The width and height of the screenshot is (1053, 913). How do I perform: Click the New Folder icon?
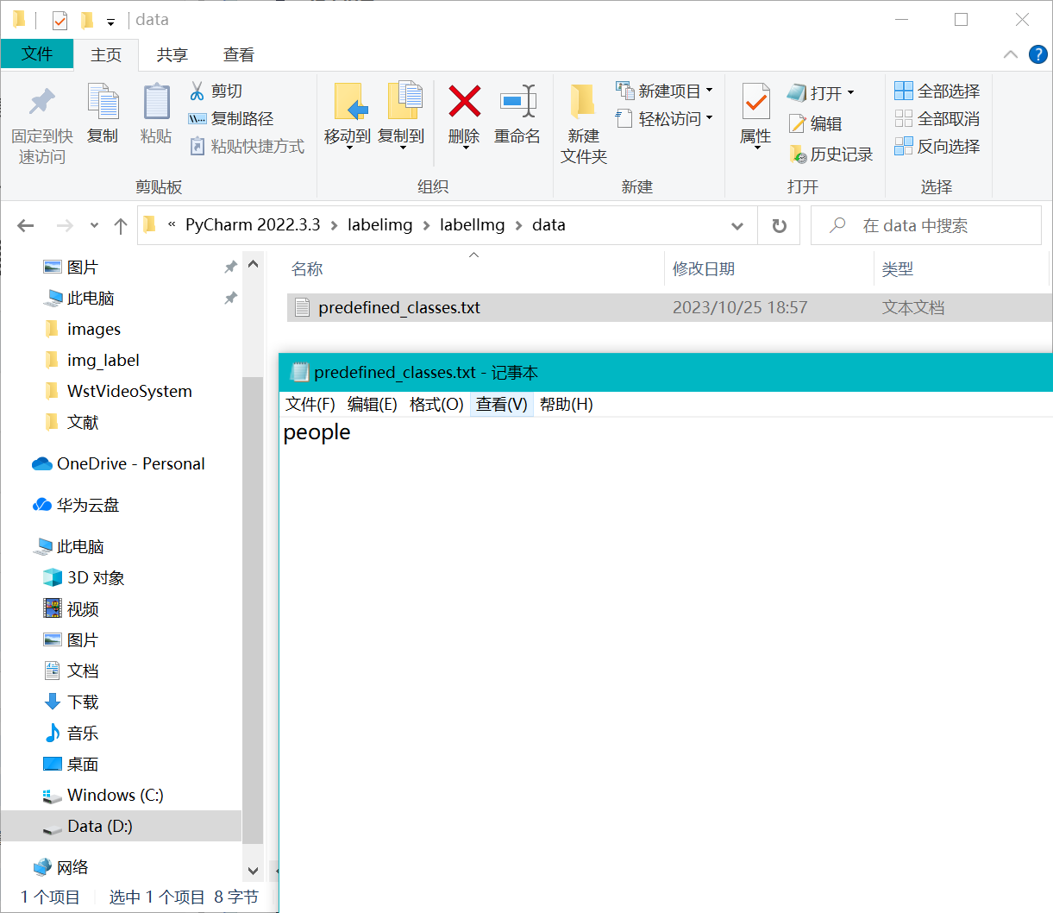pyautogui.click(x=583, y=102)
